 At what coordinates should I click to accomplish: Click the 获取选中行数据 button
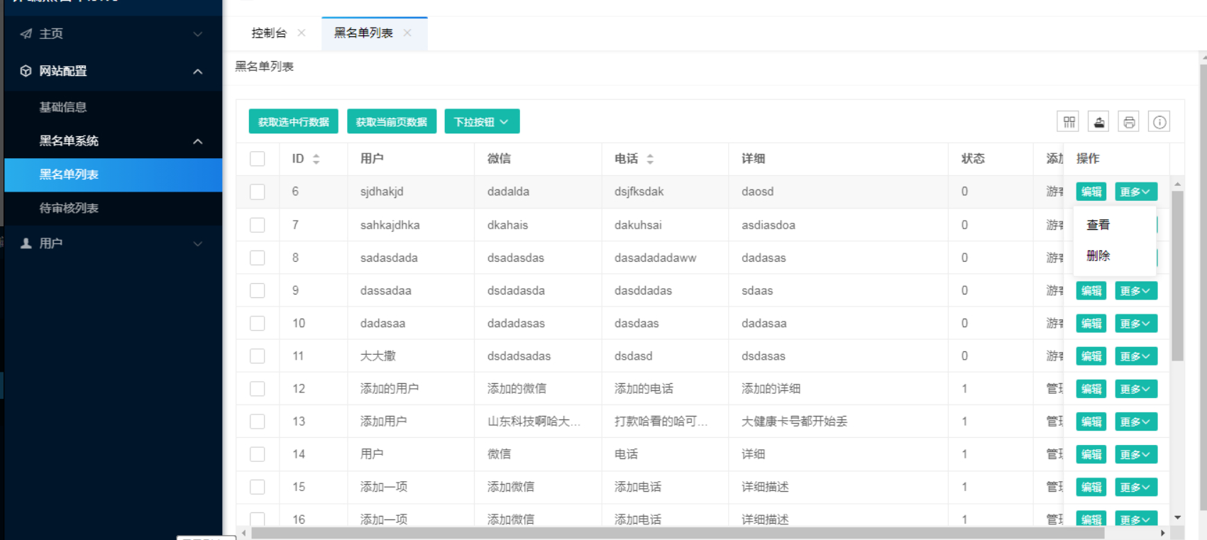tap(293, 121)
